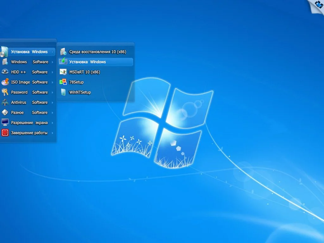Expand arrow next to HDD ++ Software

(52, 72)
